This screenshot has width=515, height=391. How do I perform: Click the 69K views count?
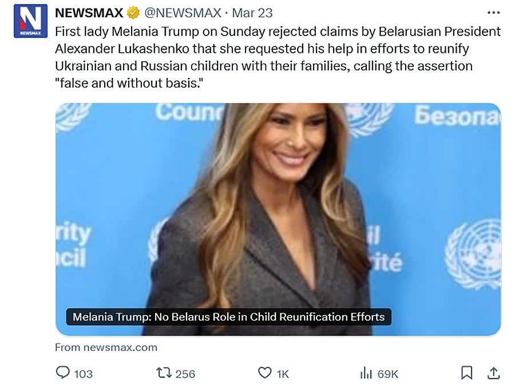(x=388, y=374)
